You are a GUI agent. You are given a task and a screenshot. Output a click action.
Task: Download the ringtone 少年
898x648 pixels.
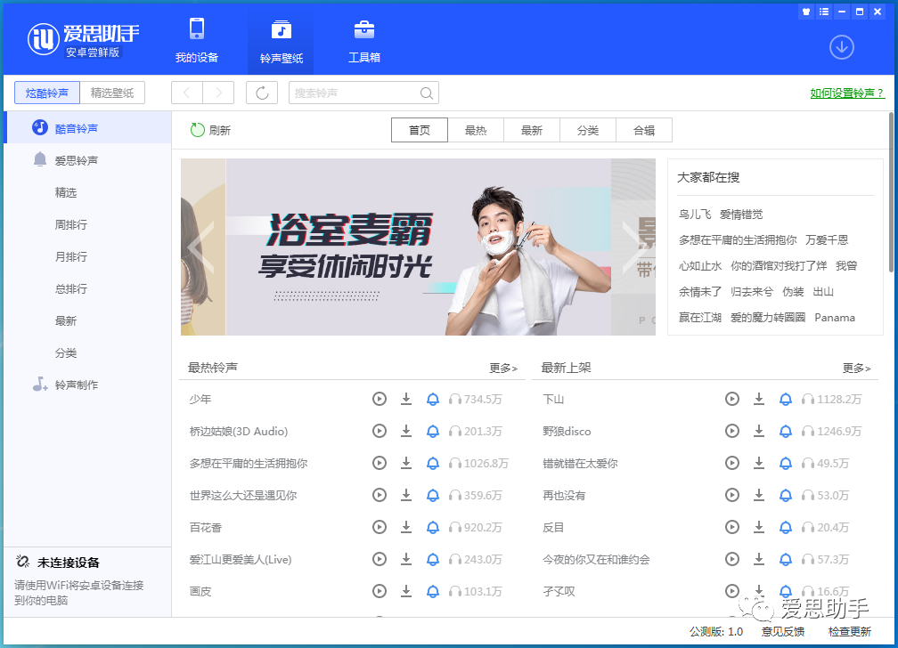(406, 399)
